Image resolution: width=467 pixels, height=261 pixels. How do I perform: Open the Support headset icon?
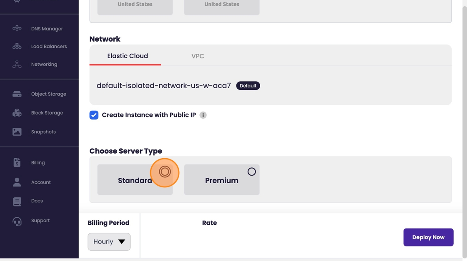(x=17, y=221)
